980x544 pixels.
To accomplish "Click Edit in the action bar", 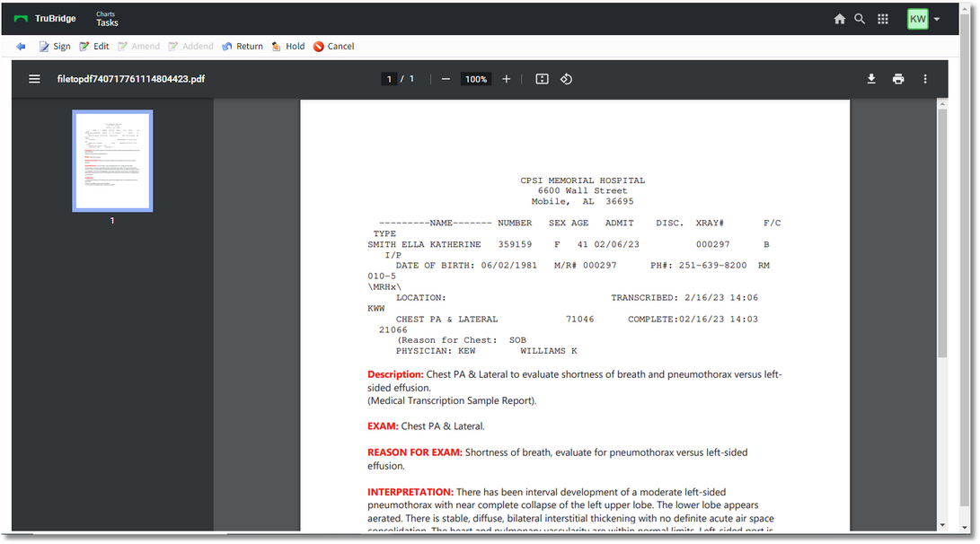I will click(x=93, y=46).
